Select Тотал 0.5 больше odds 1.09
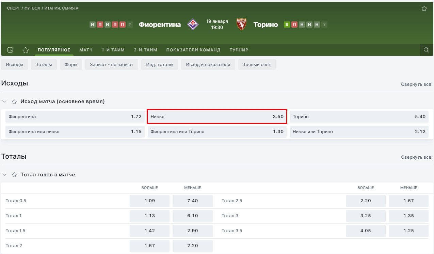 pos(150,201)
